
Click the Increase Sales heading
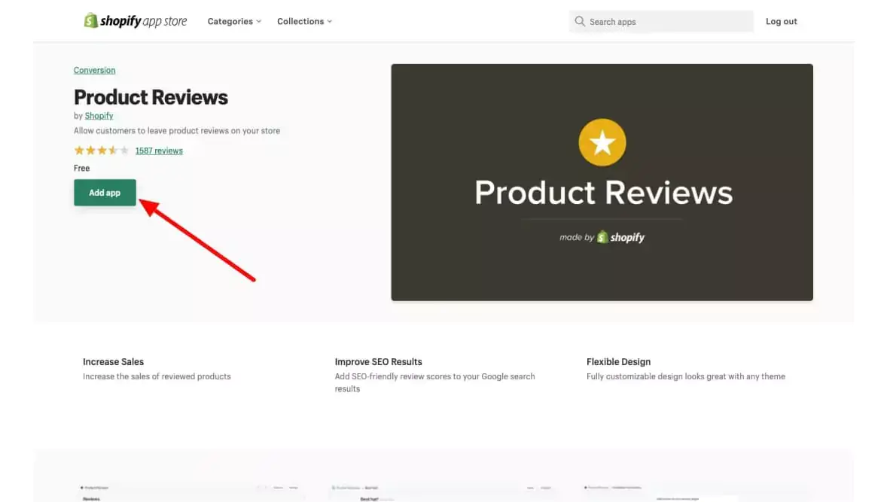[x=113, y=362]
